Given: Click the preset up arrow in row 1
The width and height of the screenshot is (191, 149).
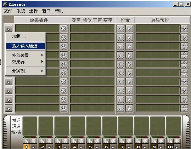Looking at the screenshot, I should (184, 27).
